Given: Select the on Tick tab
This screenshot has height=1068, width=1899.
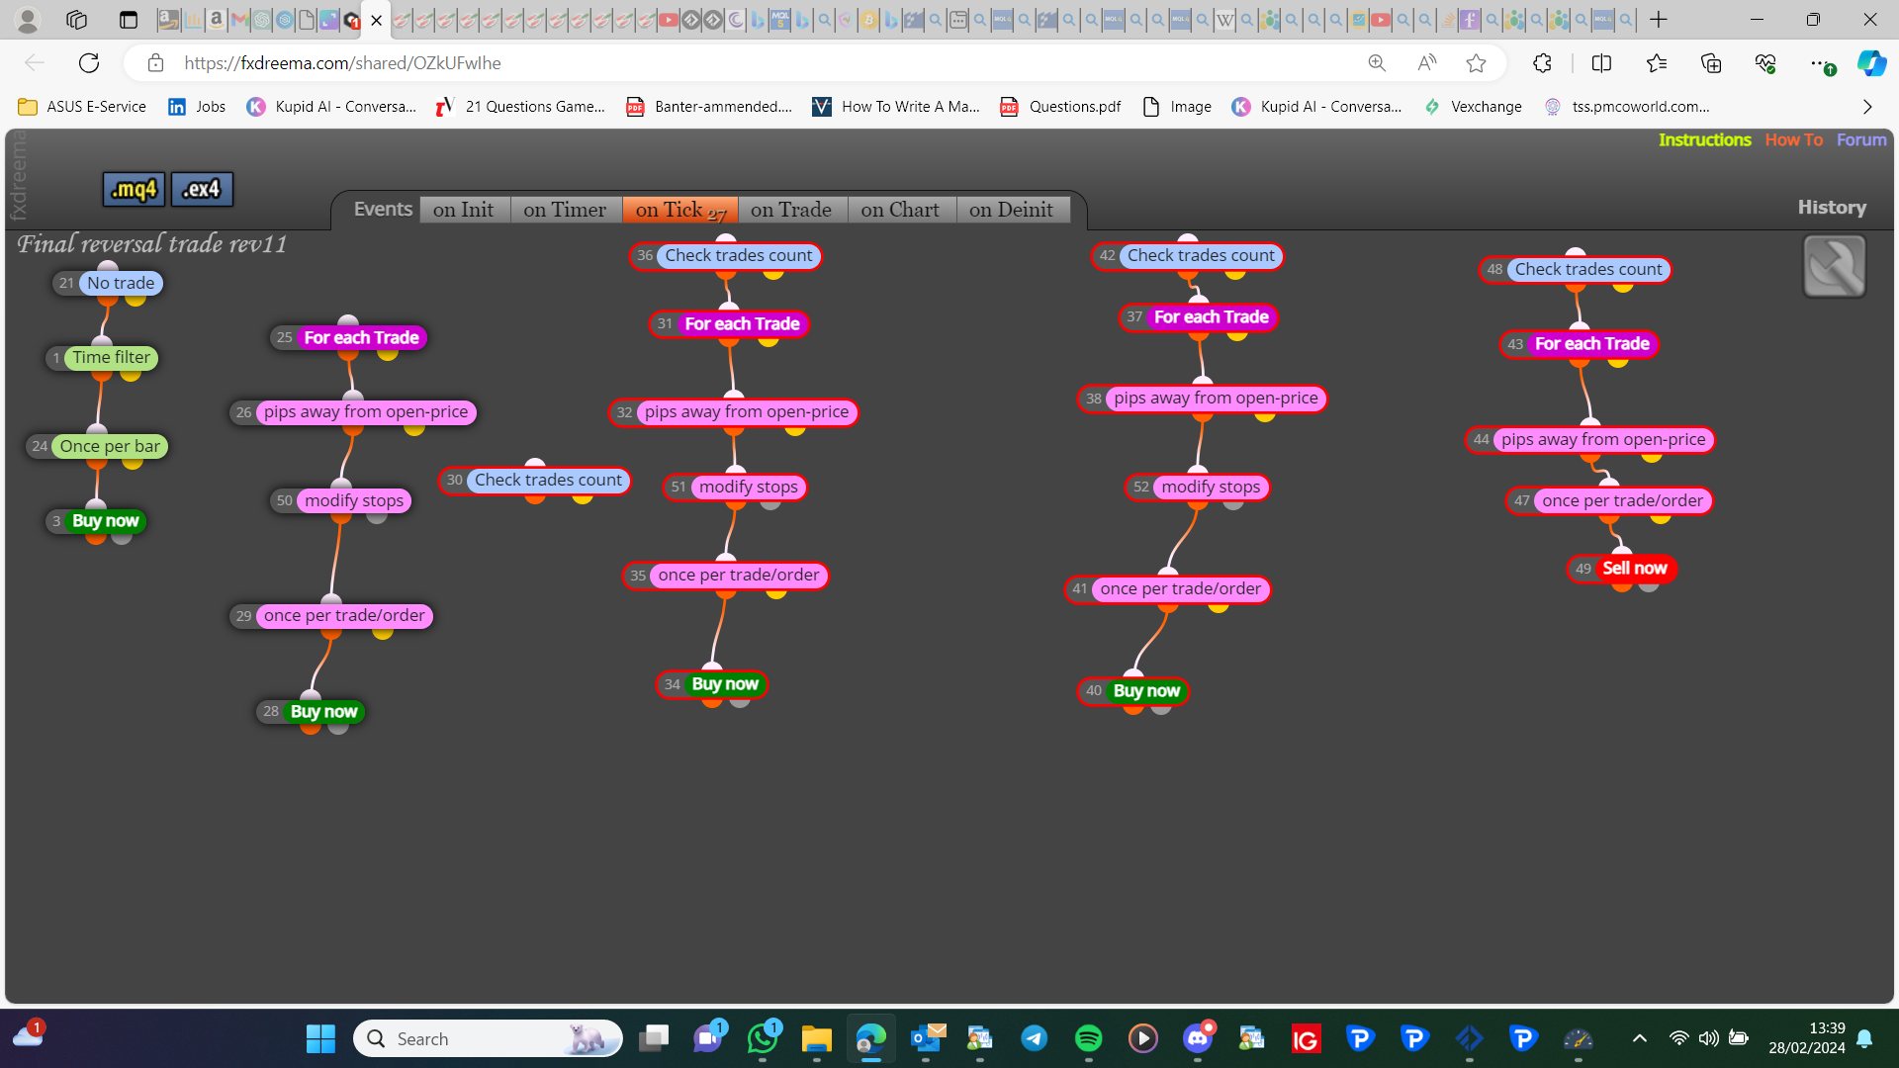Looking at the screenshot, I should pos(680,210).
